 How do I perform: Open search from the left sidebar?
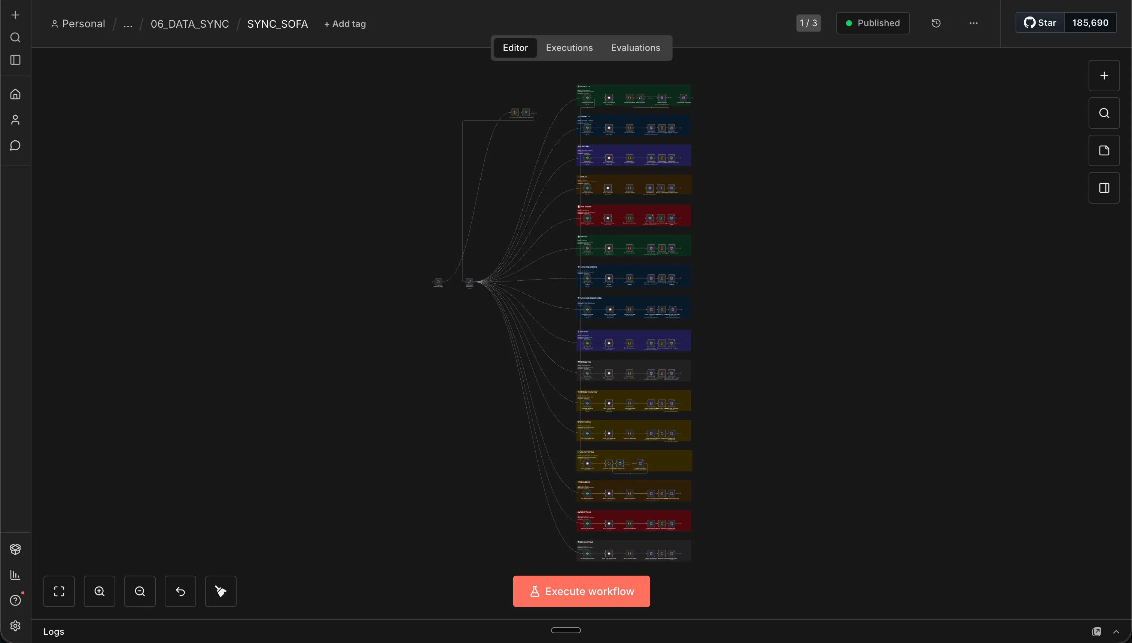pos(15,37)
